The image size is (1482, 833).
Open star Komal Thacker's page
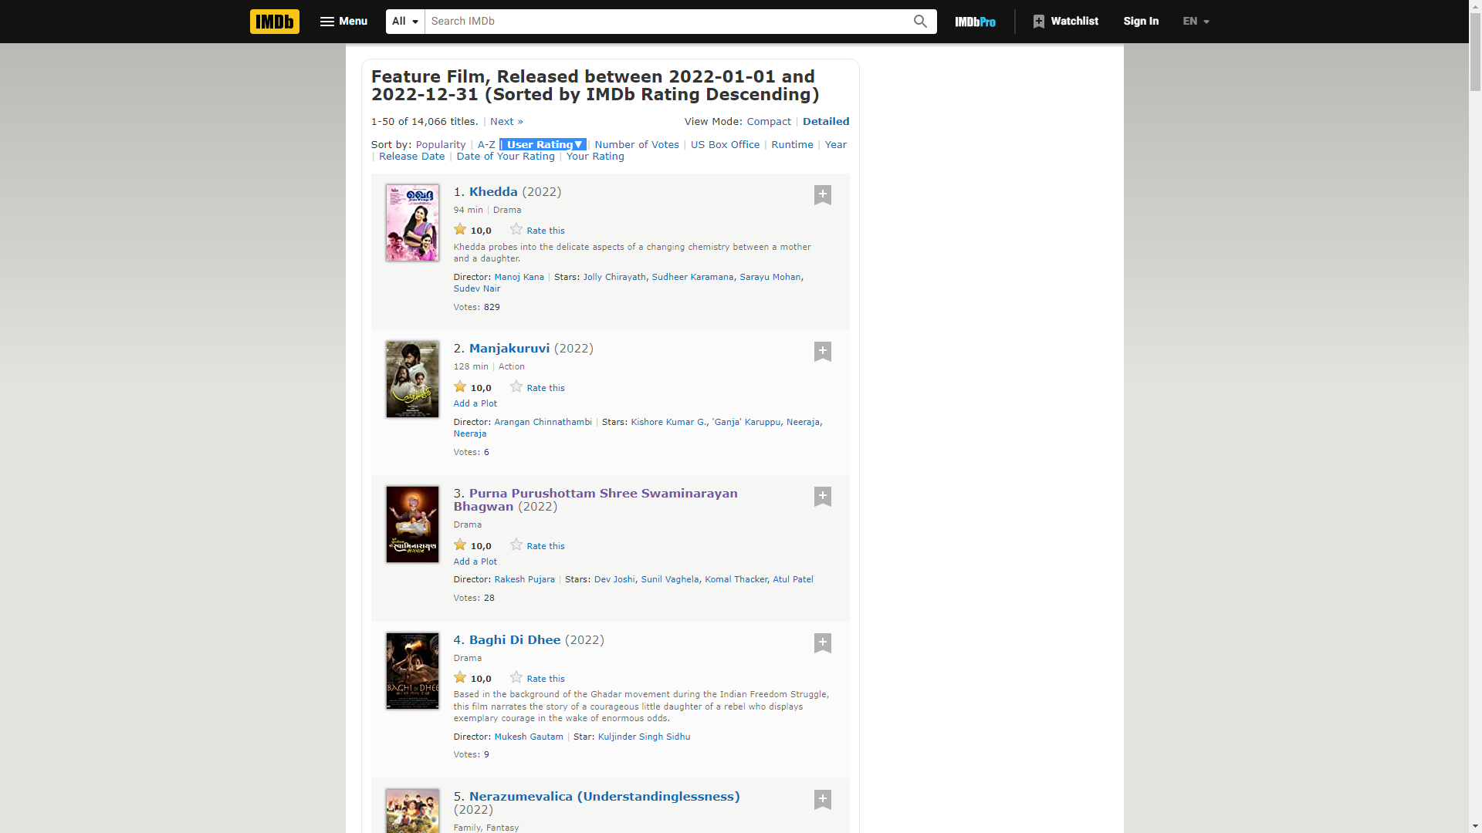coord(736,579)
